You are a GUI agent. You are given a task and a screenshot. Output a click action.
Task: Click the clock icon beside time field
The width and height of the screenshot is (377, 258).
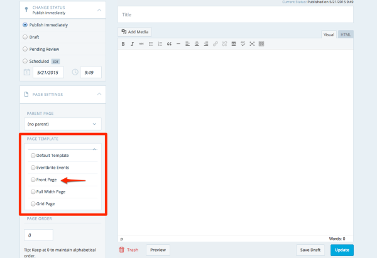tap(75, 72)
